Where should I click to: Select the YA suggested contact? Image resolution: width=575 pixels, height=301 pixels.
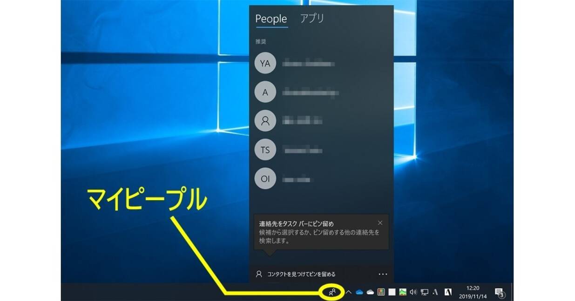tap(265, 64)
